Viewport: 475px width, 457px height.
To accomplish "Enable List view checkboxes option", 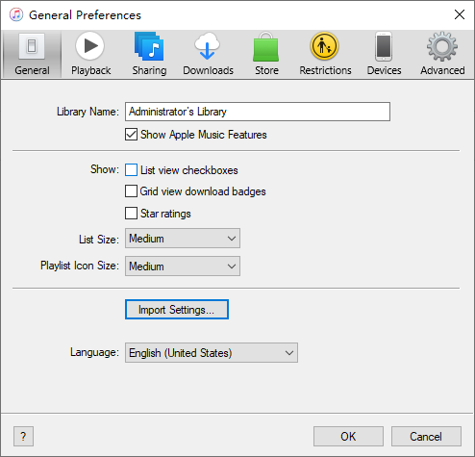I will (131, 170).
